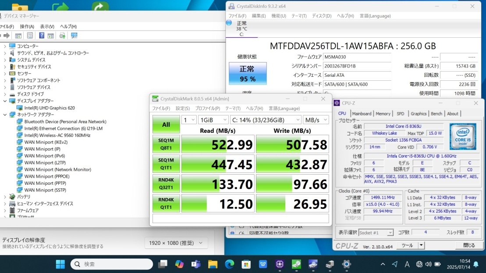Collapse the ディスプレイ アダプター tree node
Viewport: 486px width, 273px height.
click(x=5, y=101)
